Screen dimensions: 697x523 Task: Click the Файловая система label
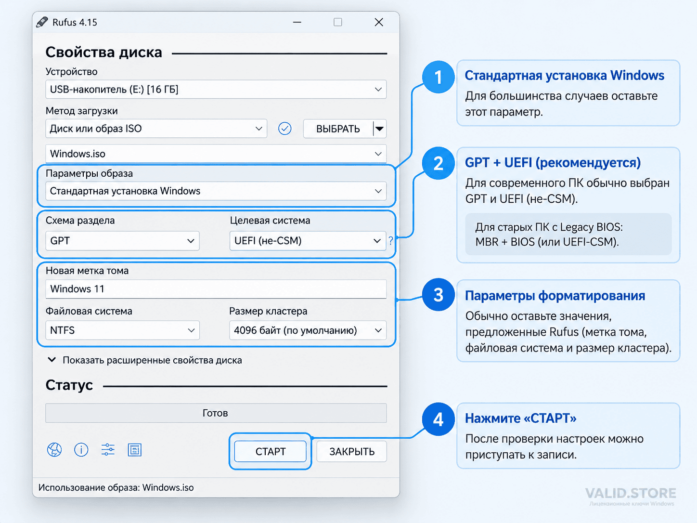89,311
